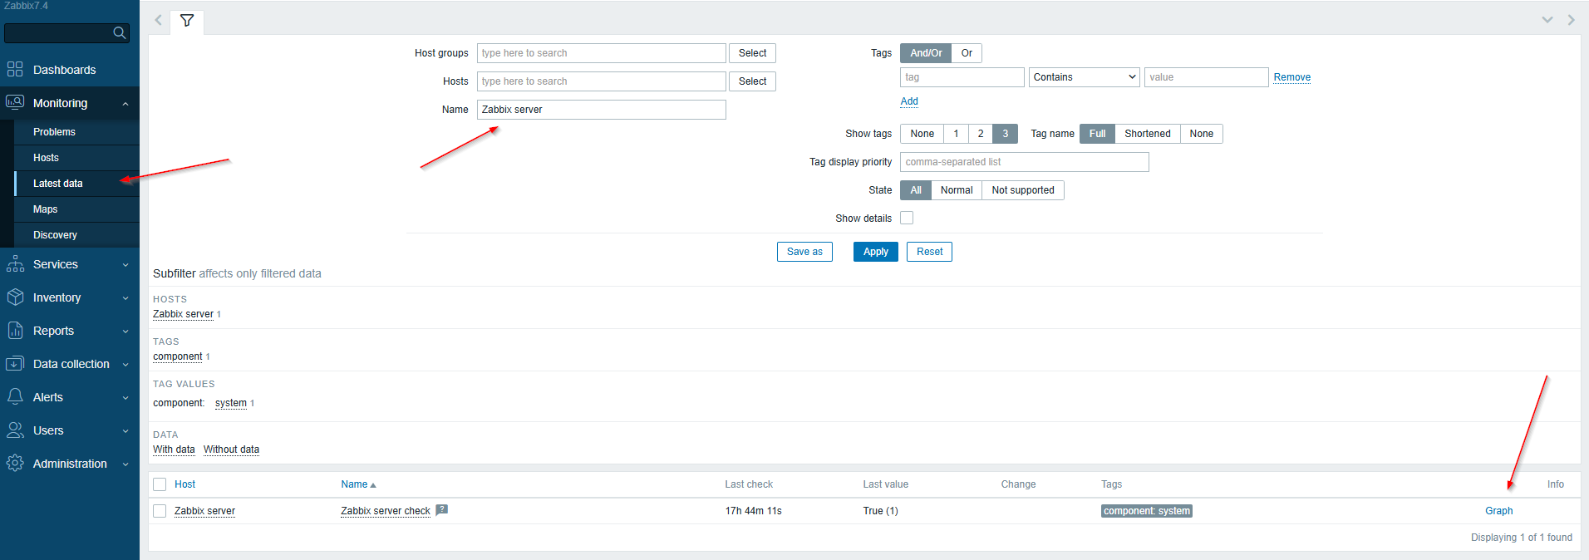Click the Inventory cube icon
The width and height of the screenshot is (1589, 560).
click(x=15, y=297)
